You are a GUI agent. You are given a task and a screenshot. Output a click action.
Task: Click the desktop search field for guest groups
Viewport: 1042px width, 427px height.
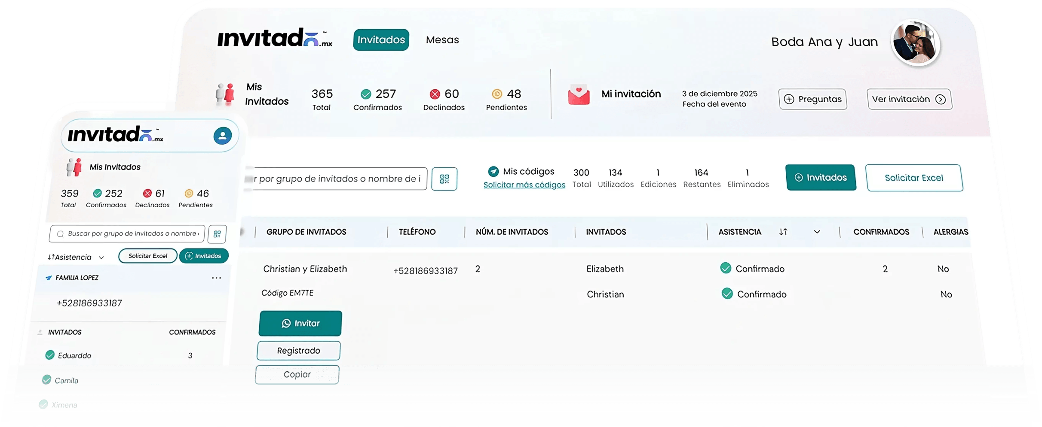[x=335, y=179]
